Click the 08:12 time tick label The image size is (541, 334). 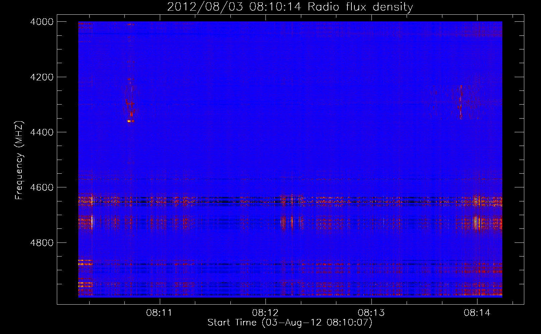(265, 313)
